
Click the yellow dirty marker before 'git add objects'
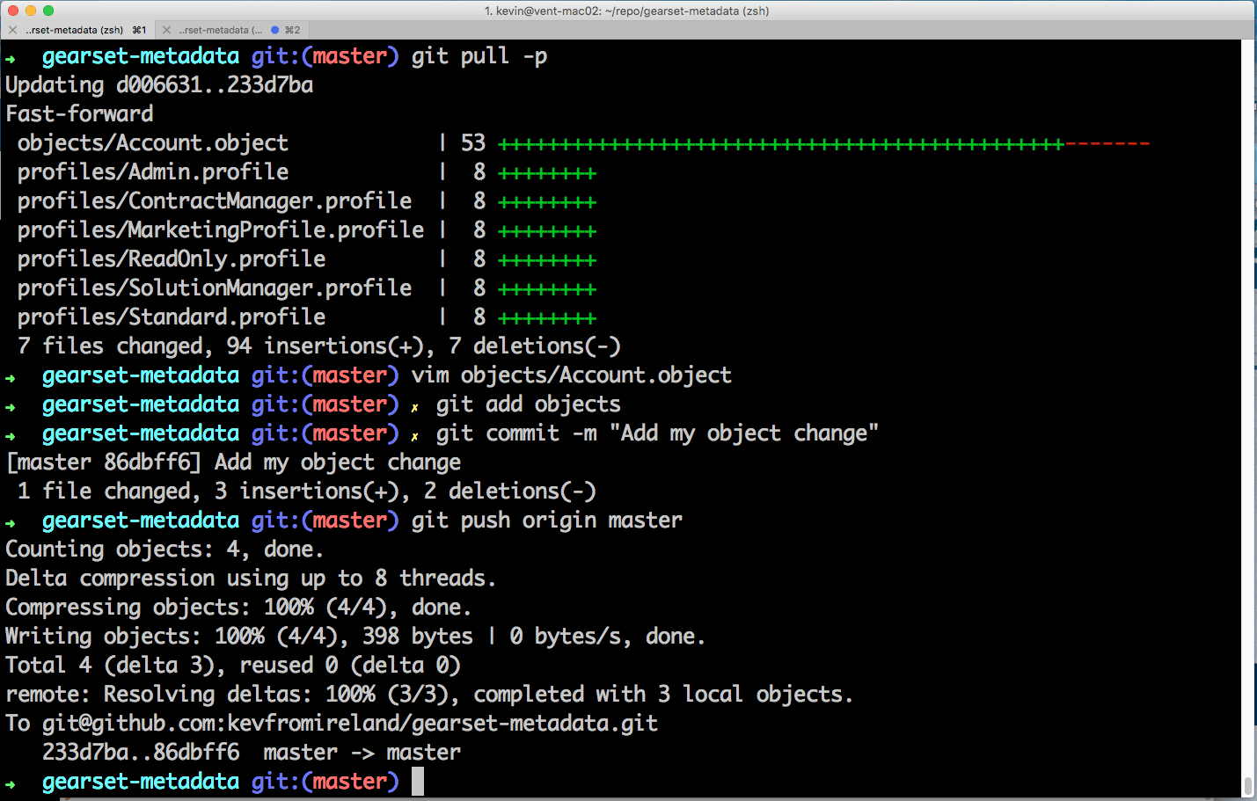coord(414,407)
